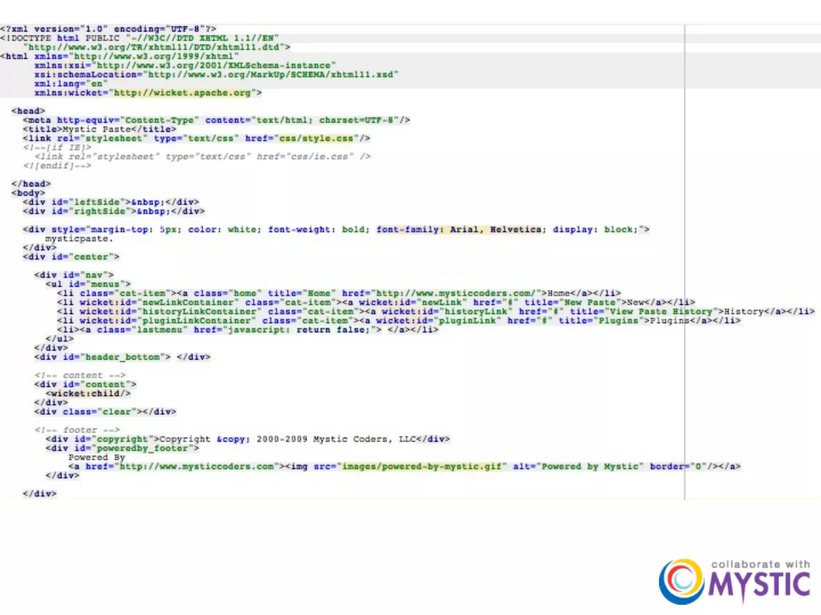Click the wicket:child tag line
This screenshot has width=821, height=615.
(88, 394)
